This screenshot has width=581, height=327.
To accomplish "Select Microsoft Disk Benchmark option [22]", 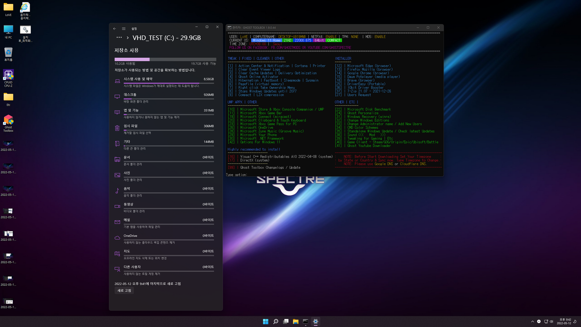I will pyautogui.click(x=363, y=109).
